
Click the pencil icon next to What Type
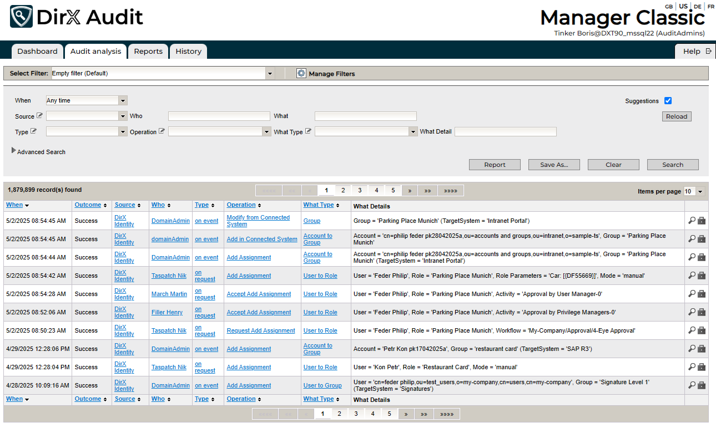pyautogui.click(x=307, y=131)
